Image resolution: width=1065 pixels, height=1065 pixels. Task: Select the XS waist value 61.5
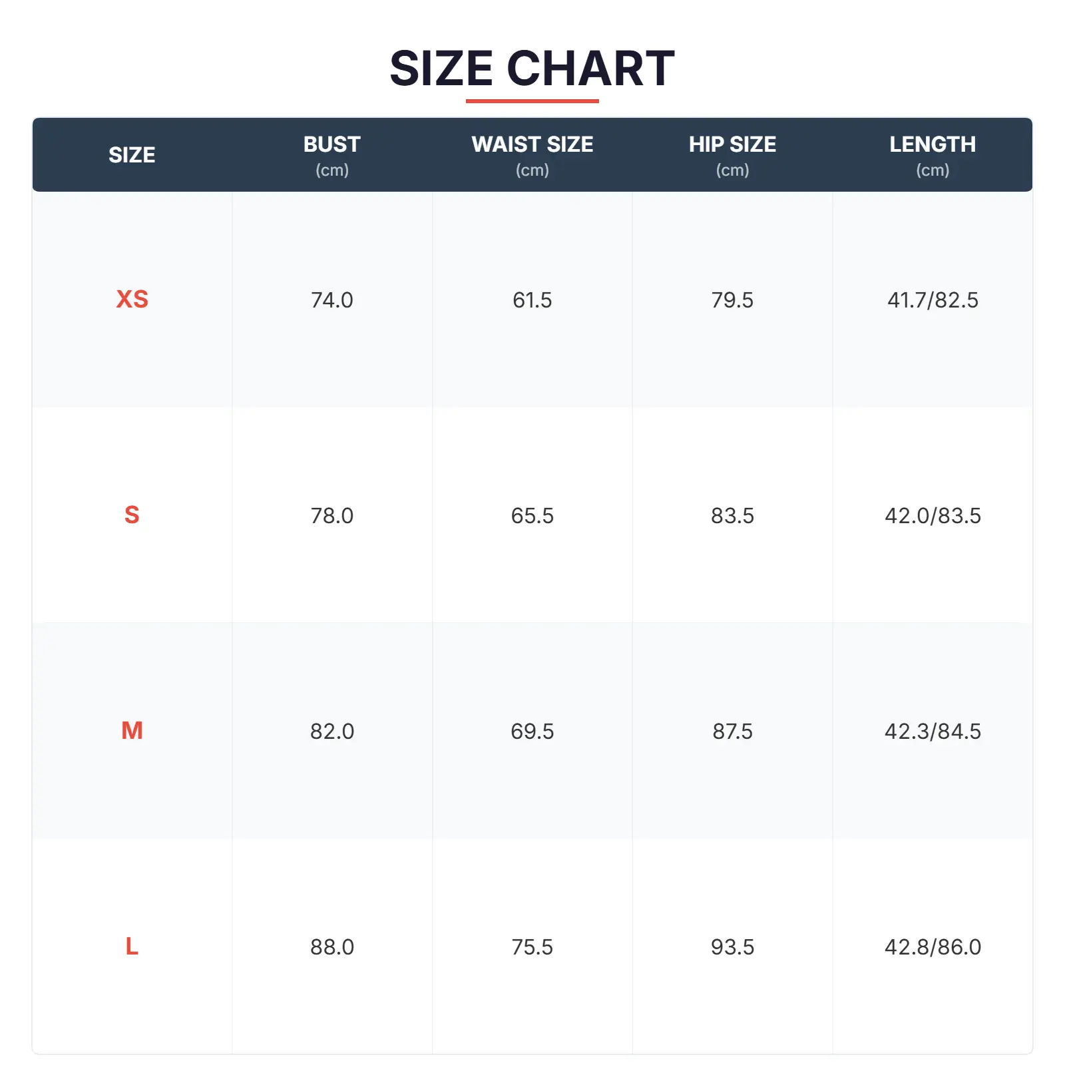point(532,300)
